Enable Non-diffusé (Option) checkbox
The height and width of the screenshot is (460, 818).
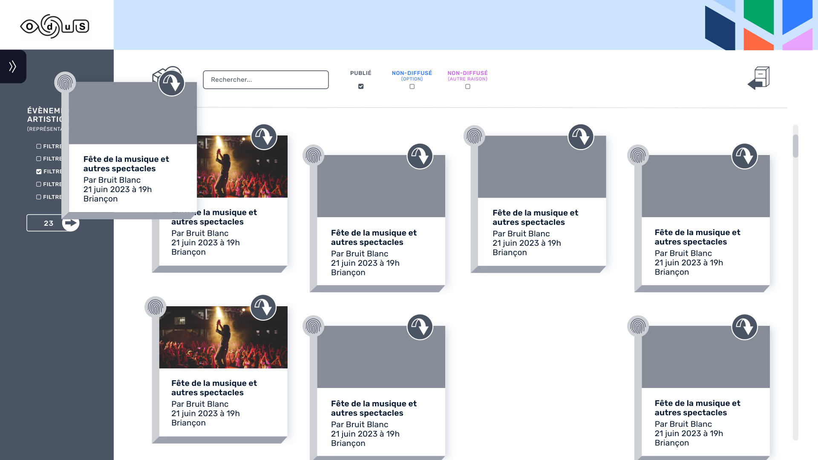(x=412, y=86)
